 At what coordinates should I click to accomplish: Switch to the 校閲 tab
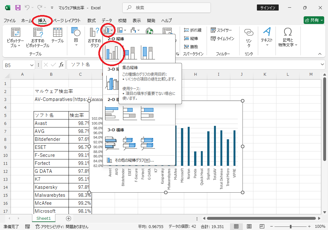(122, 20)
